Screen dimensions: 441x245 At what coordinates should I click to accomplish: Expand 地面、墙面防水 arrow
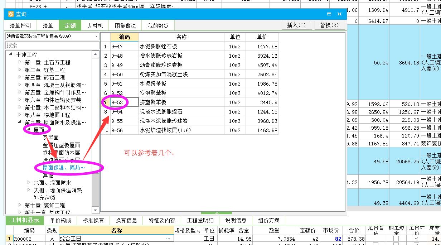point(29,182)
